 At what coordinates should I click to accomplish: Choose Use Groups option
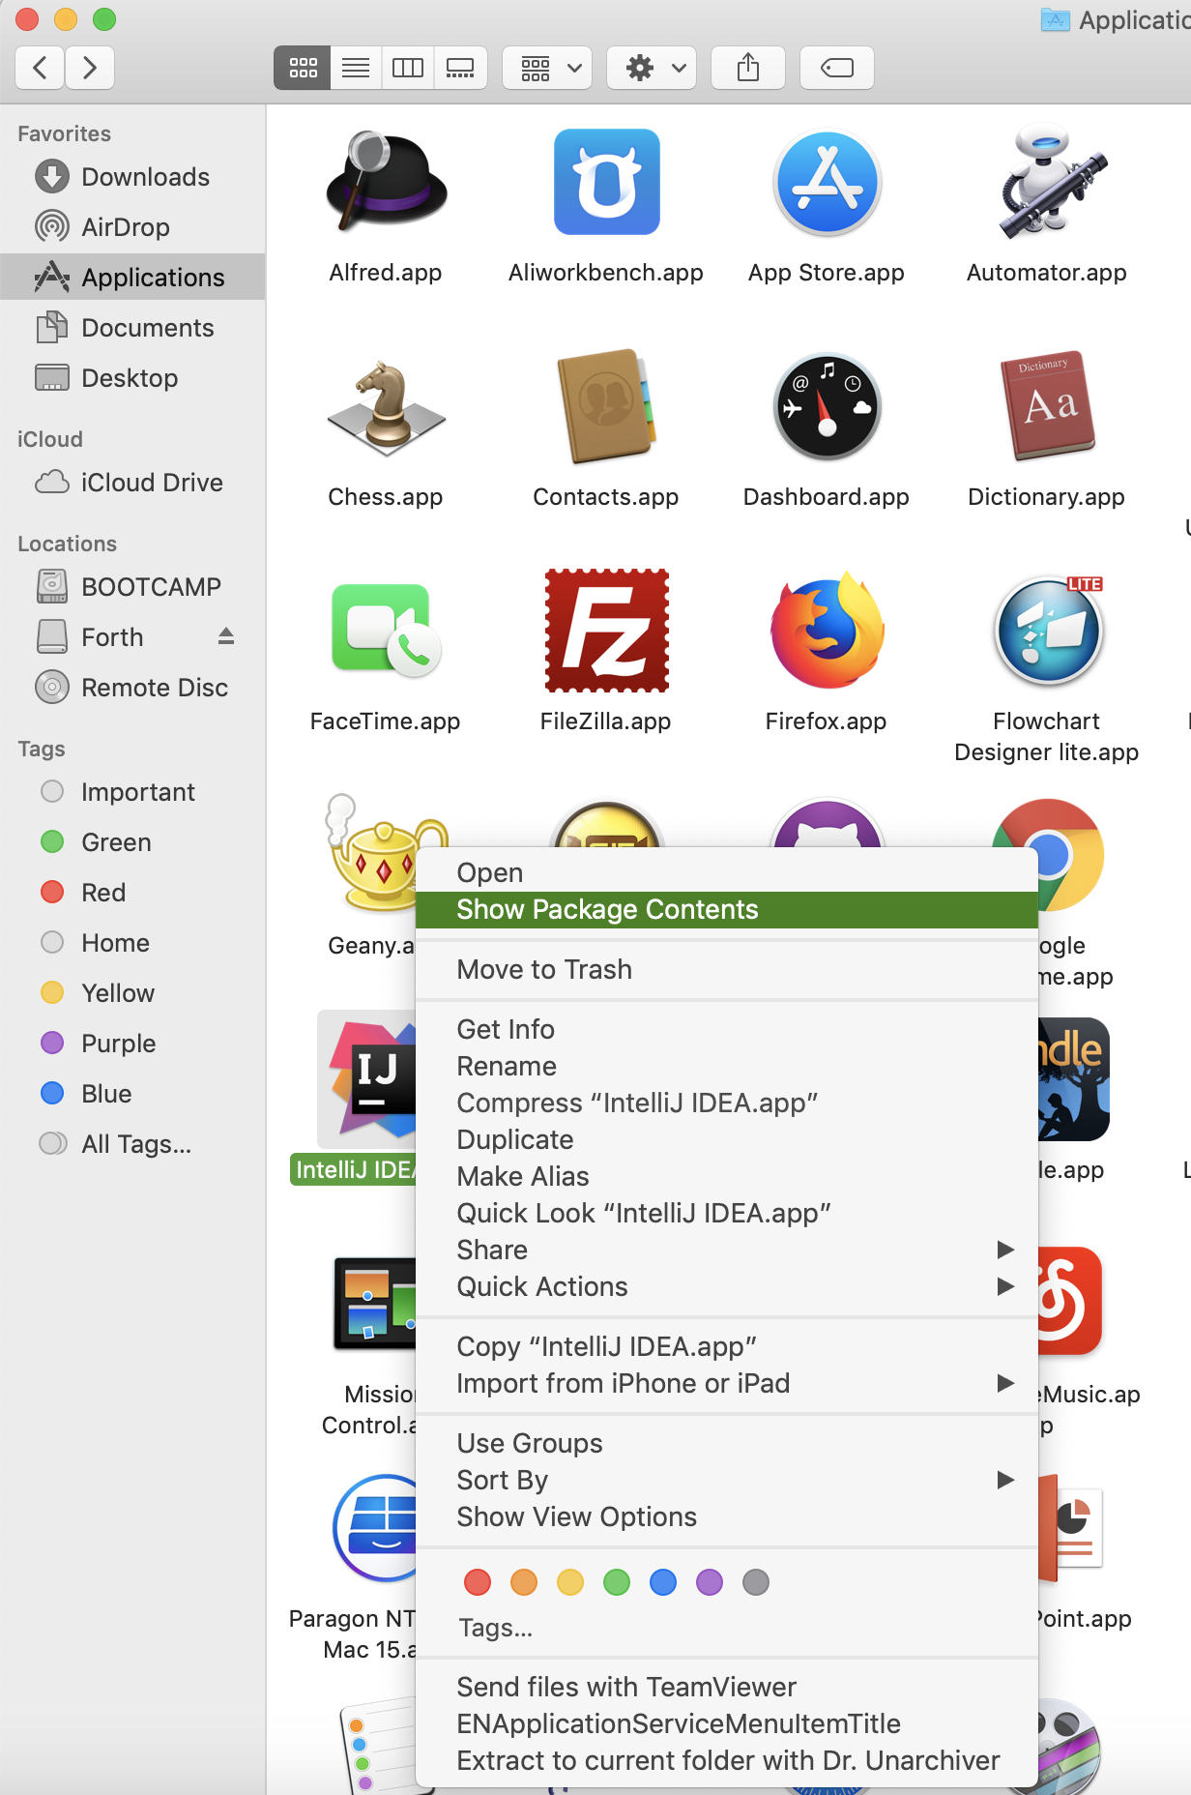pos(727,1443)
